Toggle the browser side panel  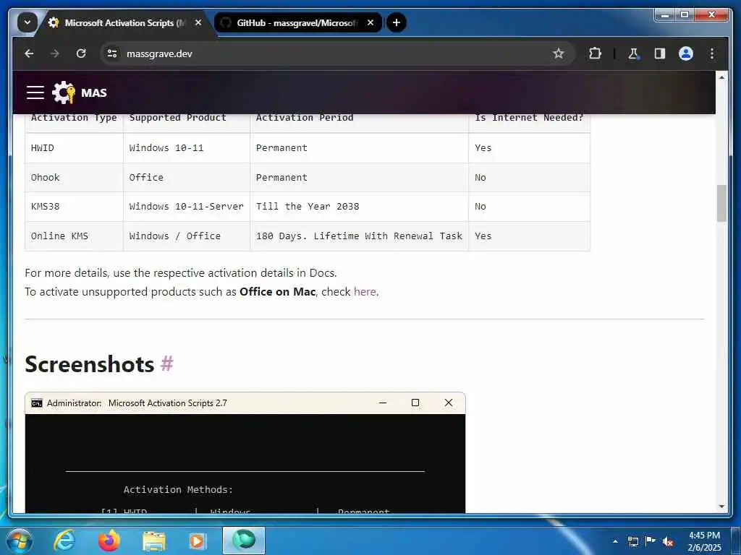(660, 53)
